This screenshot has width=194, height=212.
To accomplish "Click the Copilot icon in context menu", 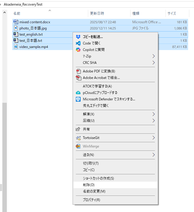I will pyautogui.click(x=78, y=50).
